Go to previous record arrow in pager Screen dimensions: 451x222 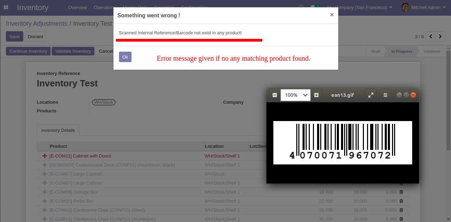click(x=431, y=36)
